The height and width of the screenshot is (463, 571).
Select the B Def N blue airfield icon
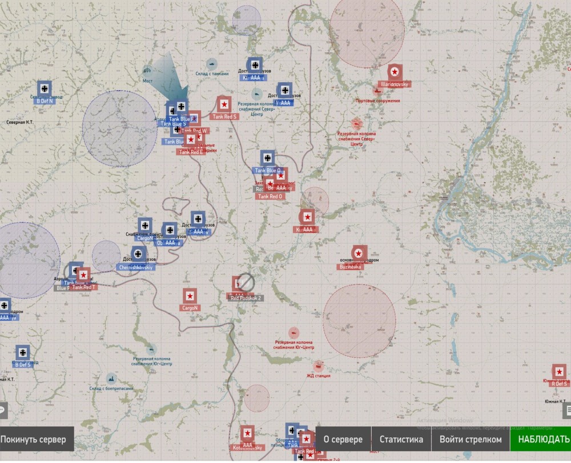click(x=45, y=88)
